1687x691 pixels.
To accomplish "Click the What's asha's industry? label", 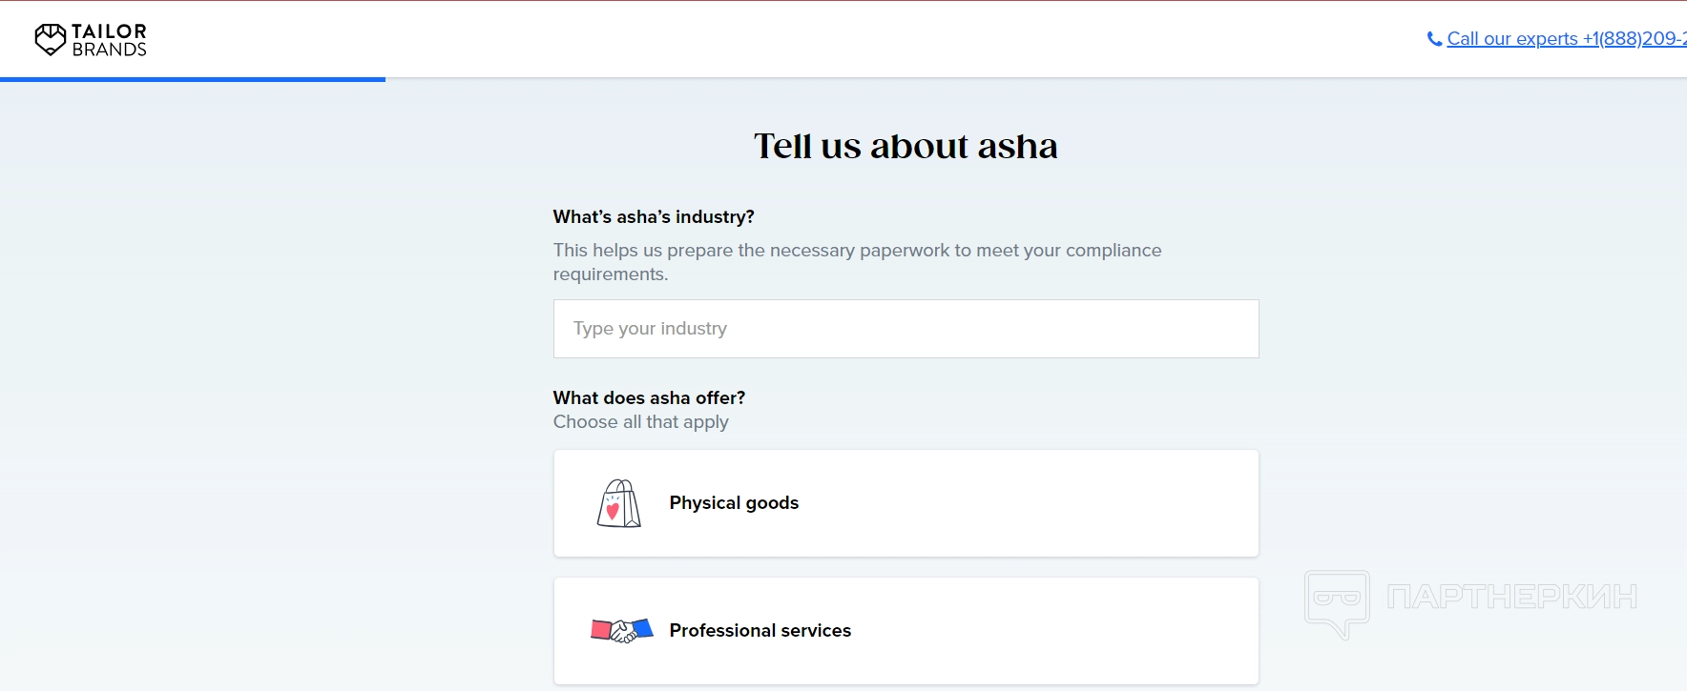I will [x=654, y=217].
